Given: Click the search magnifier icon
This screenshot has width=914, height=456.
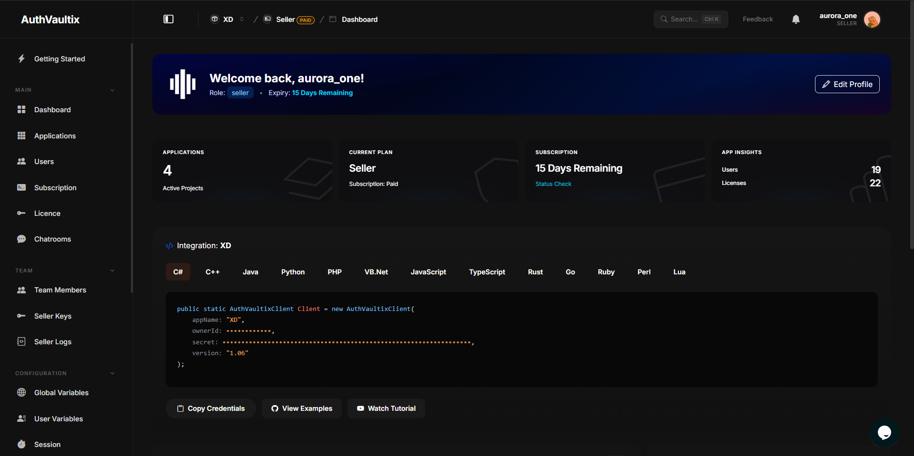Looking at the screenshot, I should point(664,19).
